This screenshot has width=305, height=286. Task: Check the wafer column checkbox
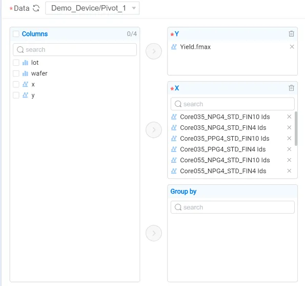[x=16, y=73]
